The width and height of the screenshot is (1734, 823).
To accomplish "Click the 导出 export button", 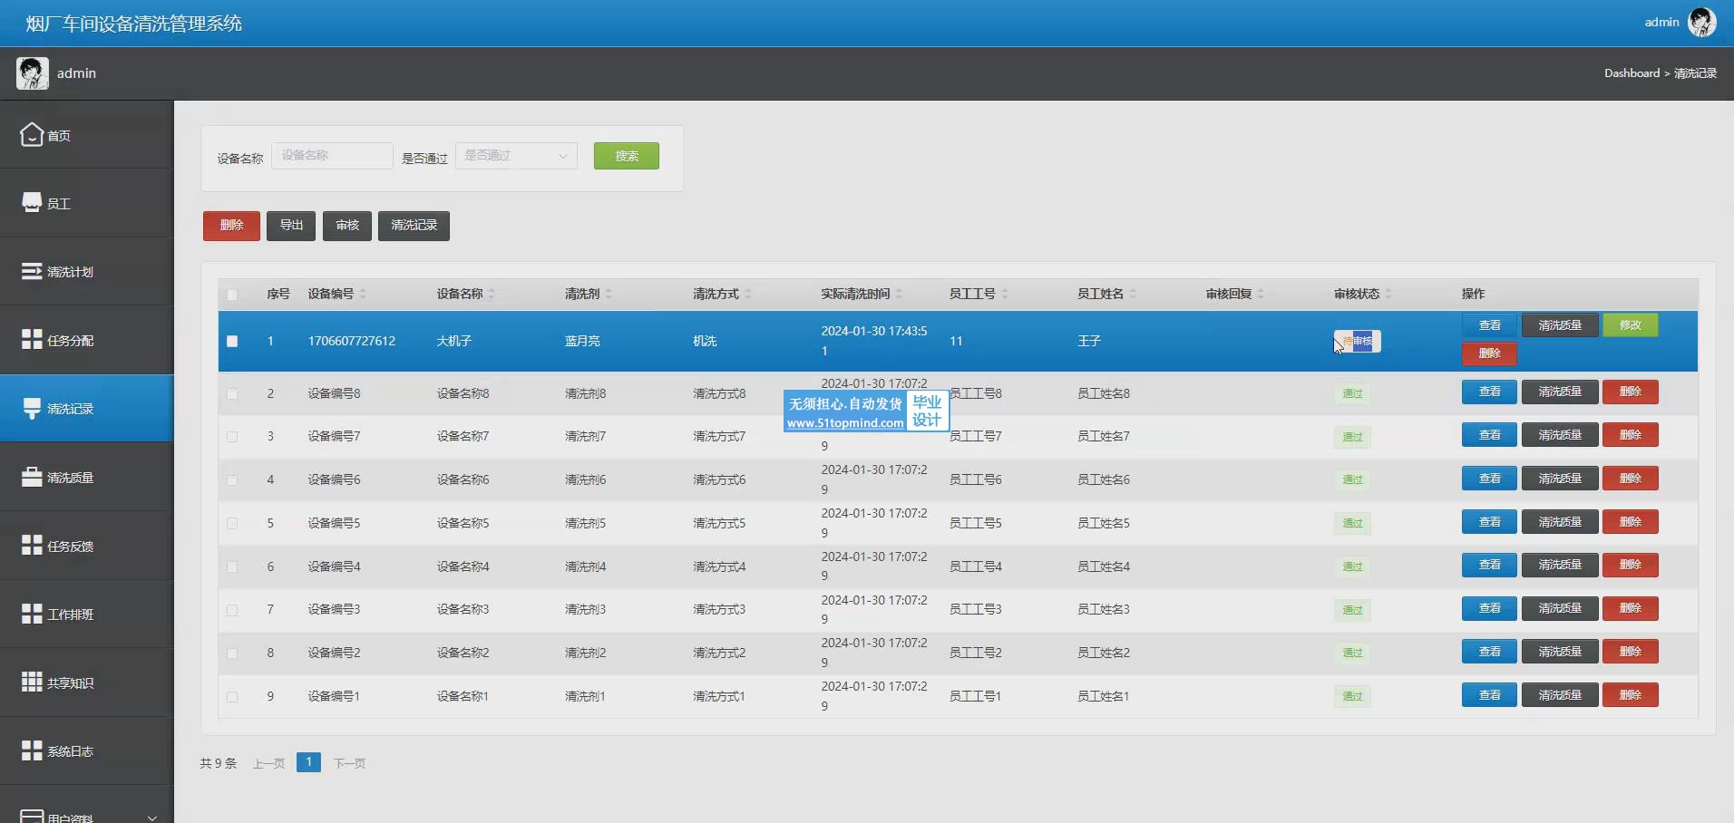I will (x=291, y=226).
